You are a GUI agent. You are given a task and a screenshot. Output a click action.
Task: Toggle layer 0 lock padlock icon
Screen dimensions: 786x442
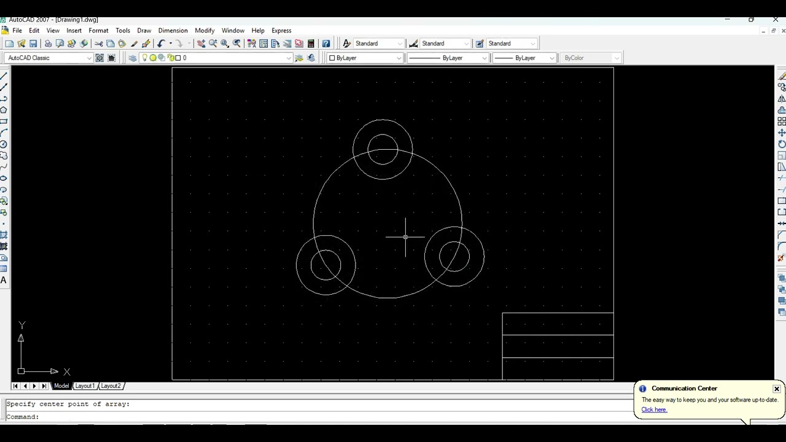(169, 58)
